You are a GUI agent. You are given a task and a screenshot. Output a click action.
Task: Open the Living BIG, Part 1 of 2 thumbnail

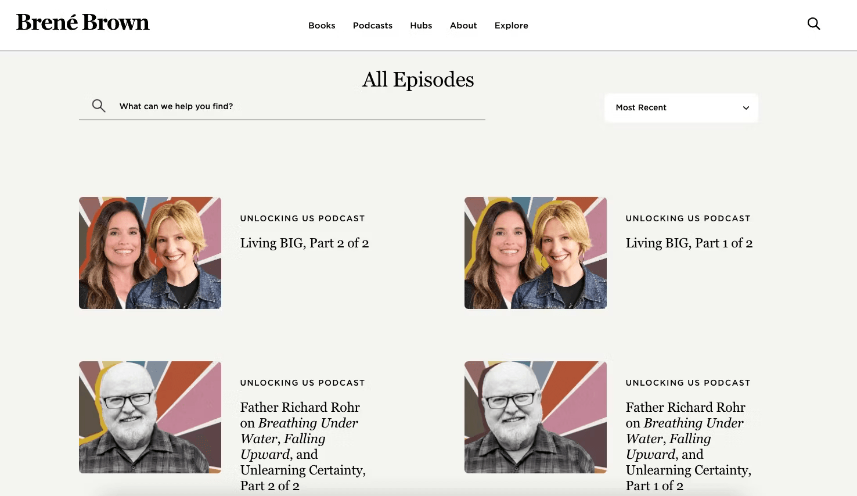535,253
